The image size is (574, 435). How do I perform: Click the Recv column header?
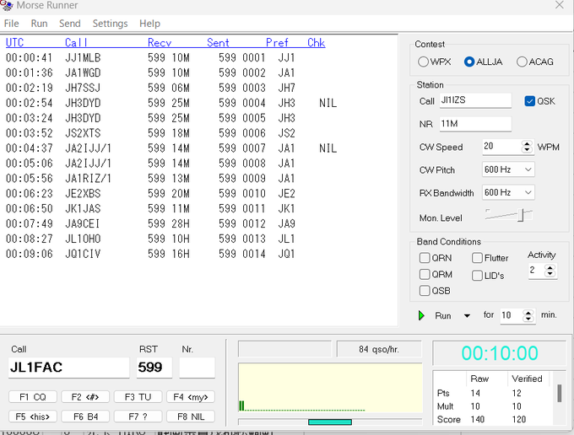pyautogui.click(x=160, y=43)
